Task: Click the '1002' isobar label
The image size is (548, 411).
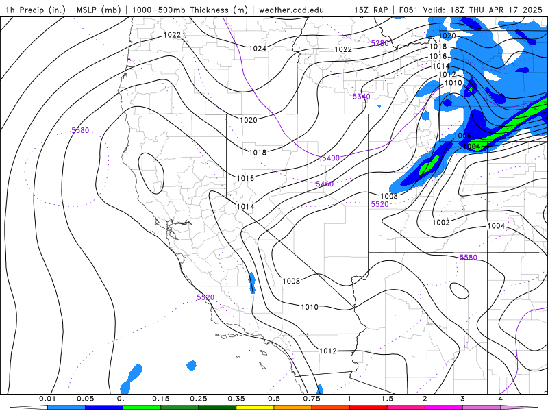Action: [440, 223]
